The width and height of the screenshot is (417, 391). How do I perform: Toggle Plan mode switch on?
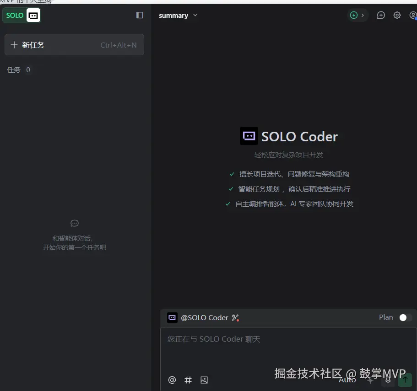point(405,317)
